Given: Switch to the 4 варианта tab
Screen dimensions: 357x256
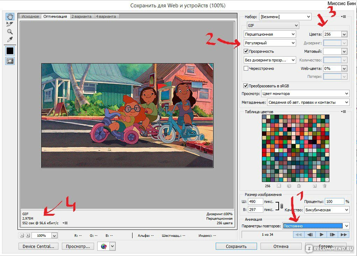Looking at the screenshot, I should coord(106,16).
